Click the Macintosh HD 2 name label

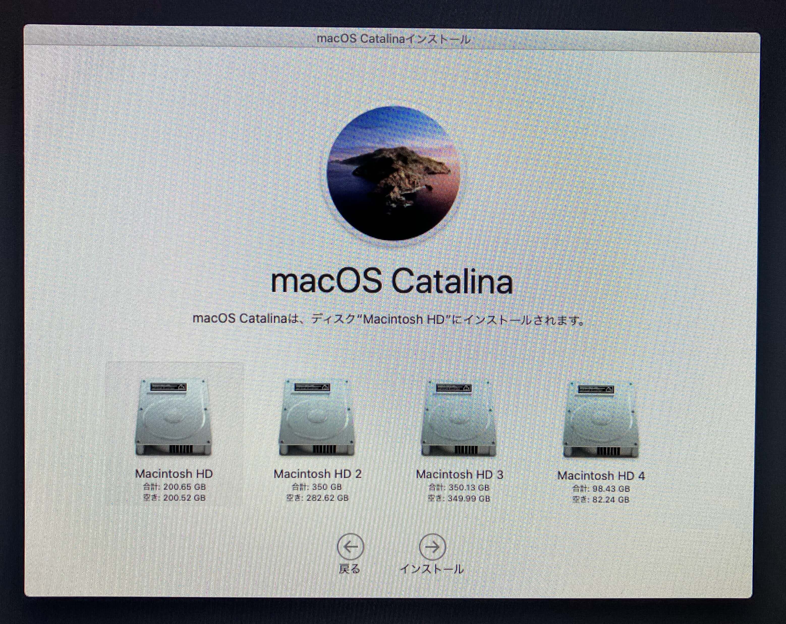point(318,474)
